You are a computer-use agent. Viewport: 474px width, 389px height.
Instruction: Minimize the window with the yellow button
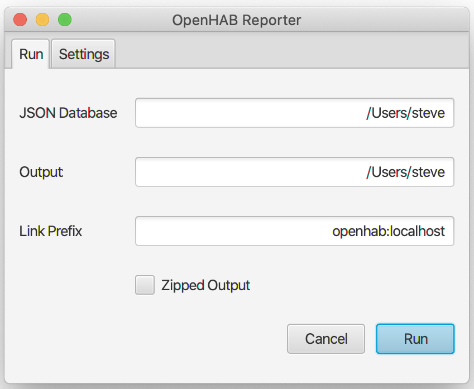[42, 20]
